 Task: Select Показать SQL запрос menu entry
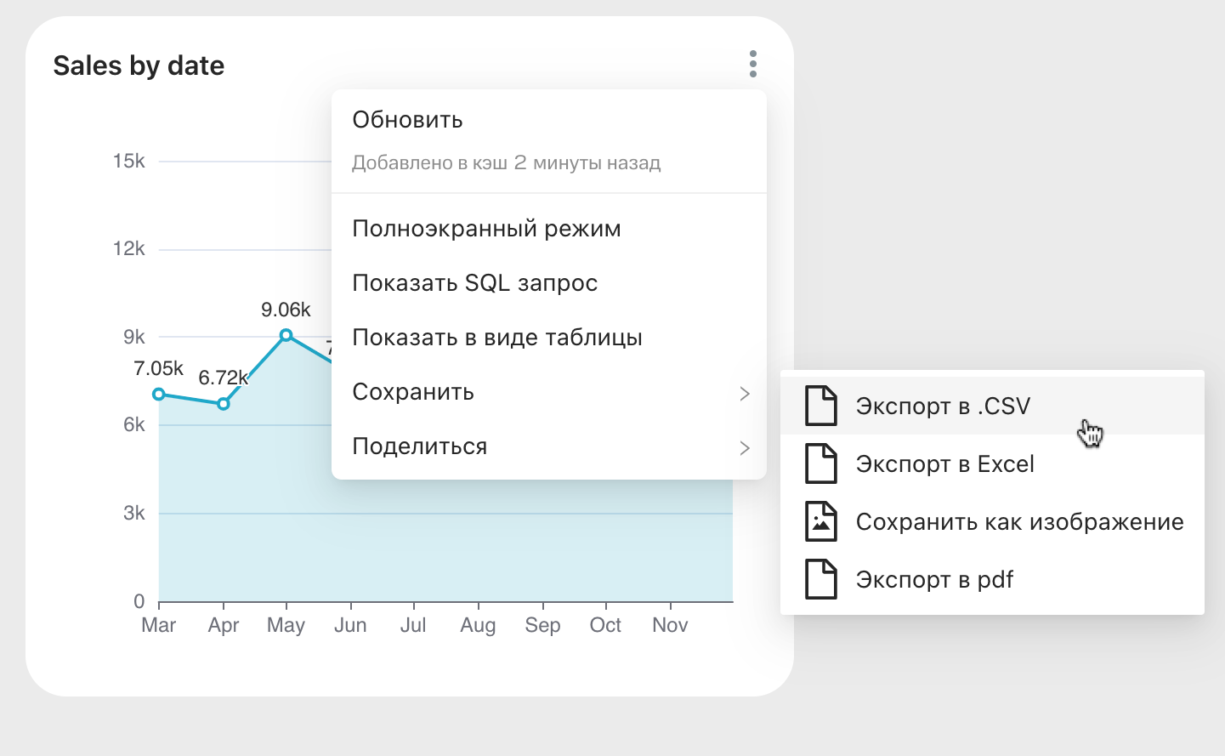474,283
